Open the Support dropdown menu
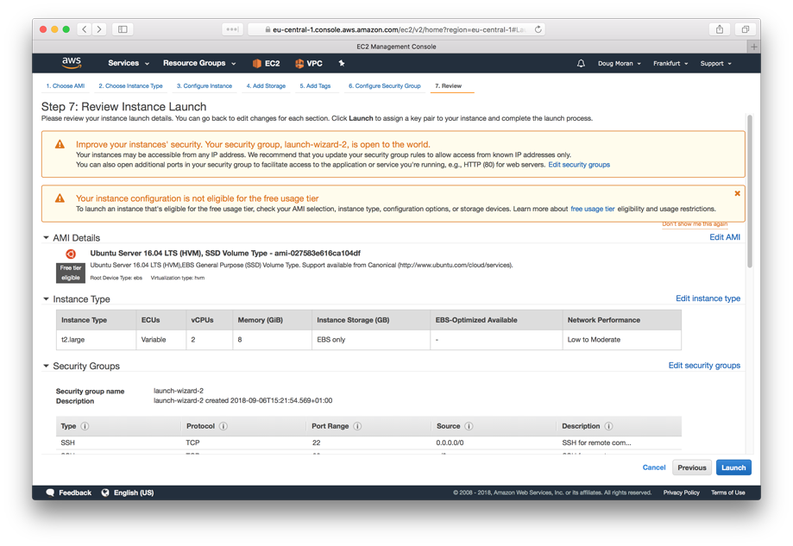 [715, 63]
